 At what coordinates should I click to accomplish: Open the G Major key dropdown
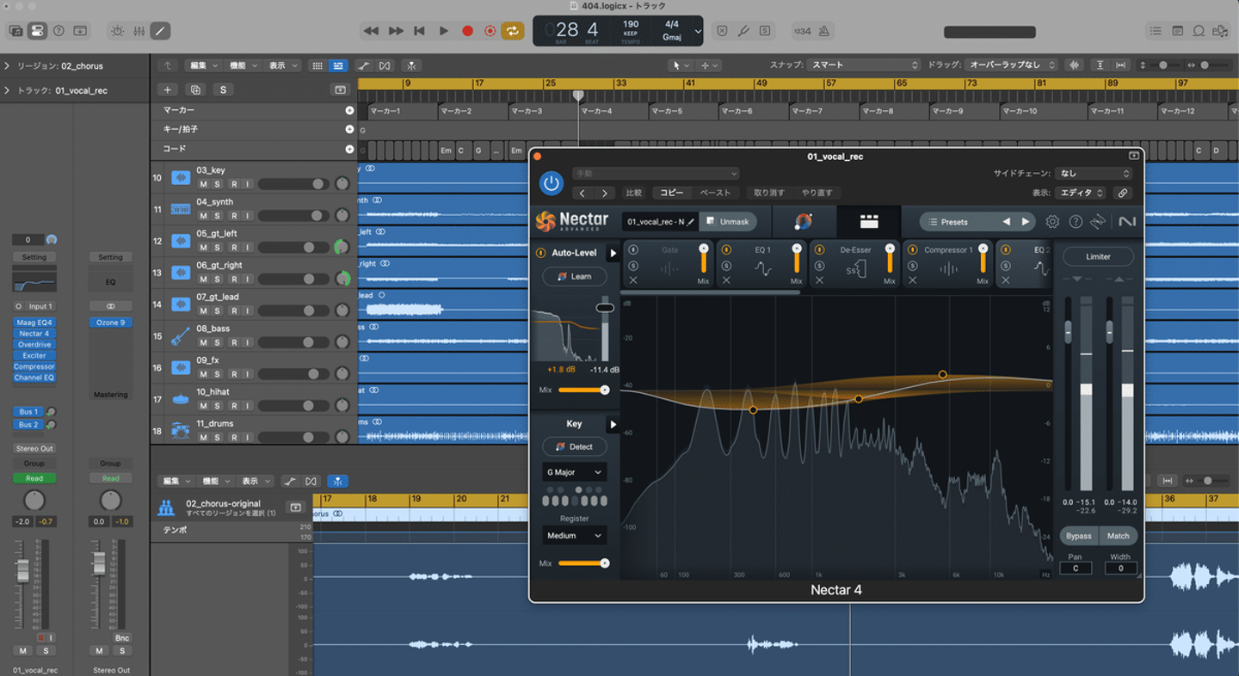(574, 472)
